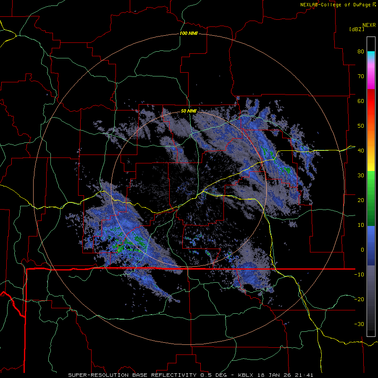
Task: Click the "KBLX" radar site identifier
Action: tap(246, 375)
